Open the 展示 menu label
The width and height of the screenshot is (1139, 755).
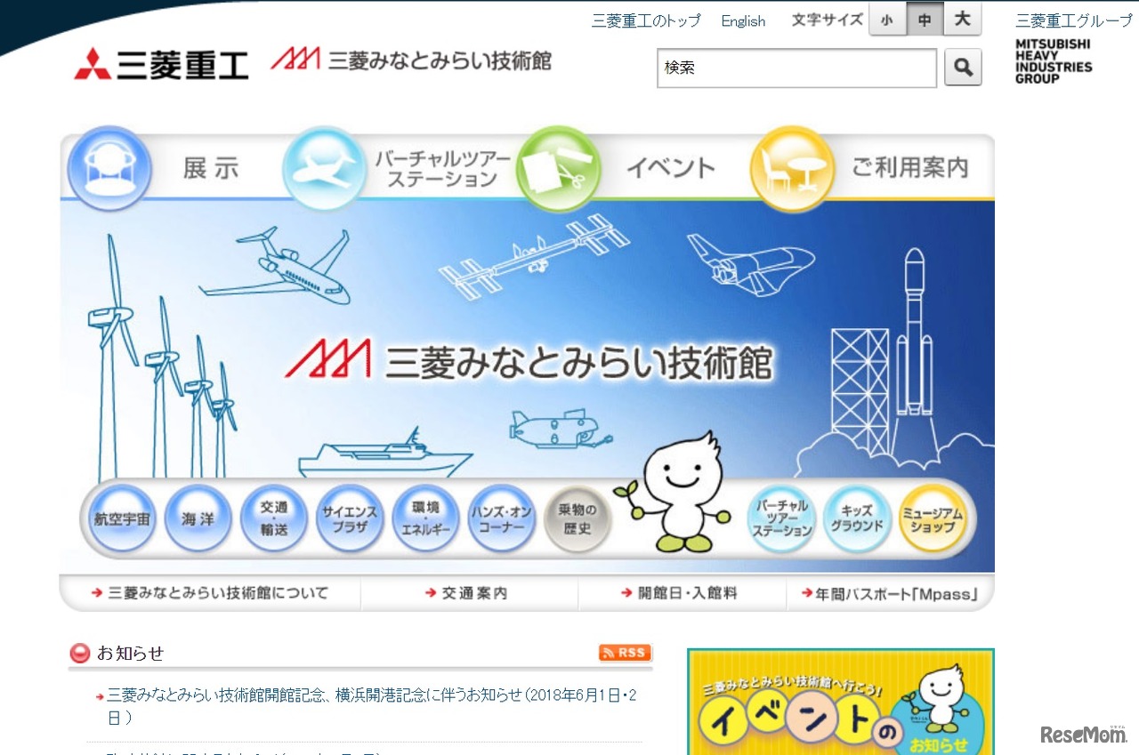coord(211,168)
